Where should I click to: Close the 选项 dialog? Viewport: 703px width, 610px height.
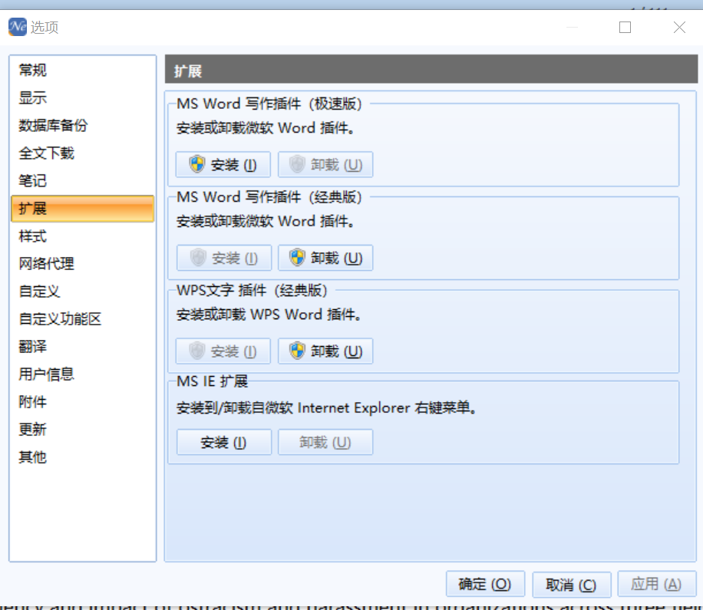click(x=679, y=28)
